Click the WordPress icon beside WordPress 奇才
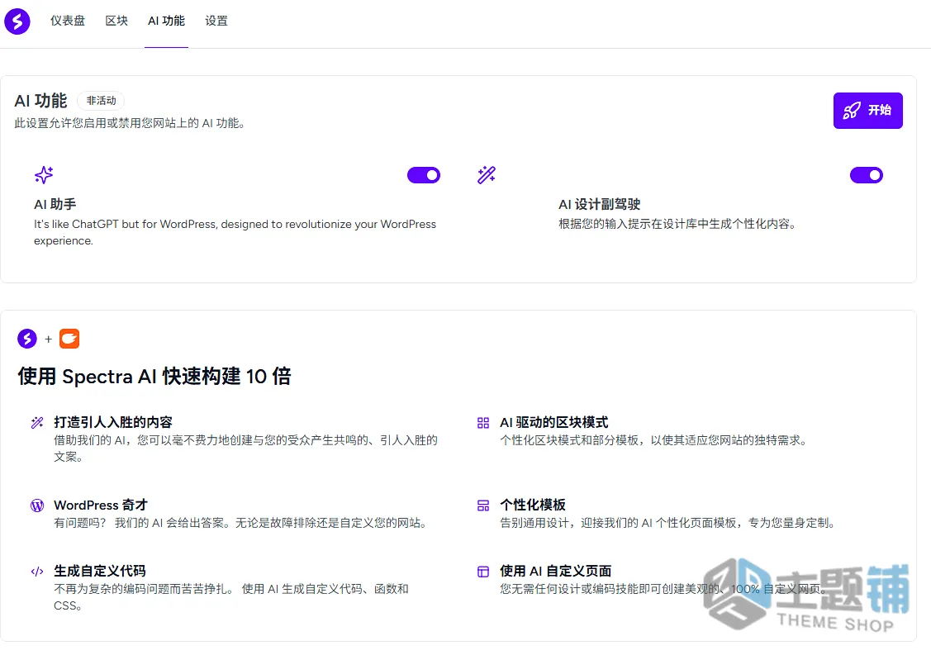 point(37,505)
